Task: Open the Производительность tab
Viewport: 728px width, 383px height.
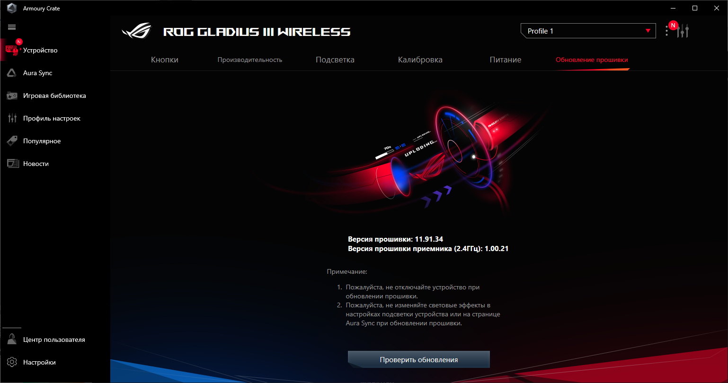Action: click(250, 60)
